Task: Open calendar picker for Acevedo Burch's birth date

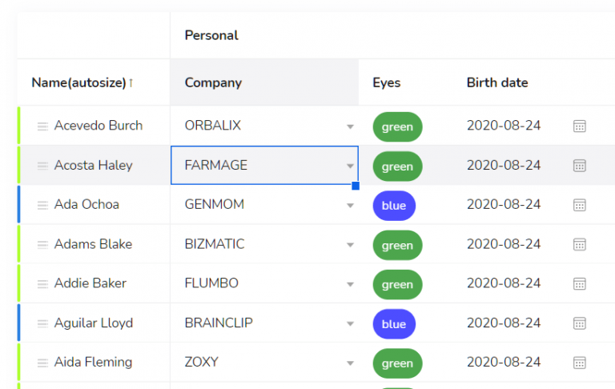Action: [x=579, y=126]
